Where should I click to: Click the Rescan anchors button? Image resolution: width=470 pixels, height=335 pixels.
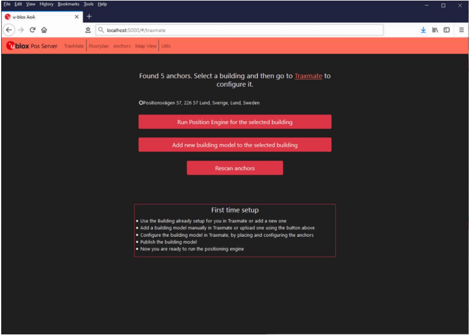[x=235, y=168]
